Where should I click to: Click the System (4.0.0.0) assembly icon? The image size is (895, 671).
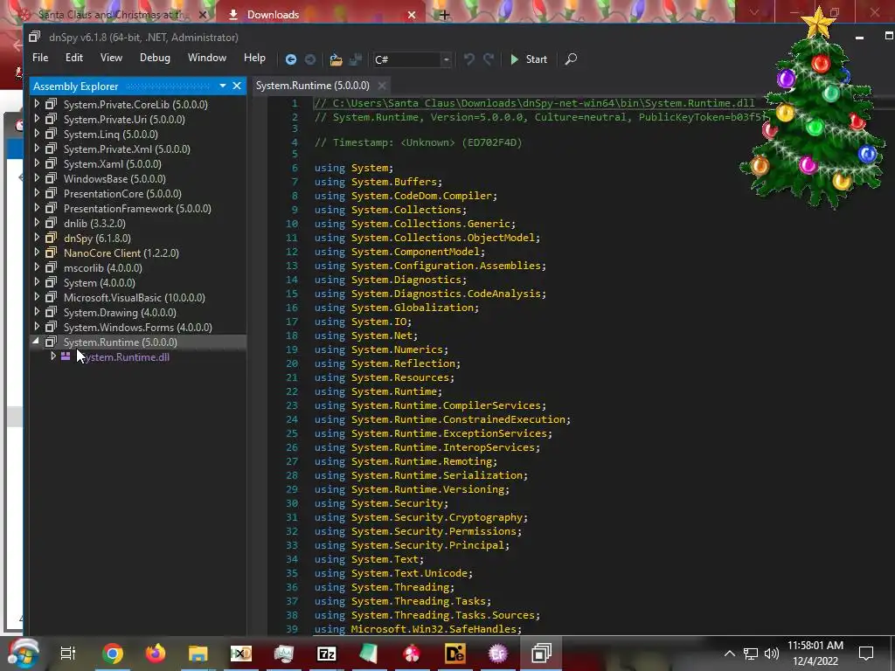pyautogui.click(x=52, y=282)
